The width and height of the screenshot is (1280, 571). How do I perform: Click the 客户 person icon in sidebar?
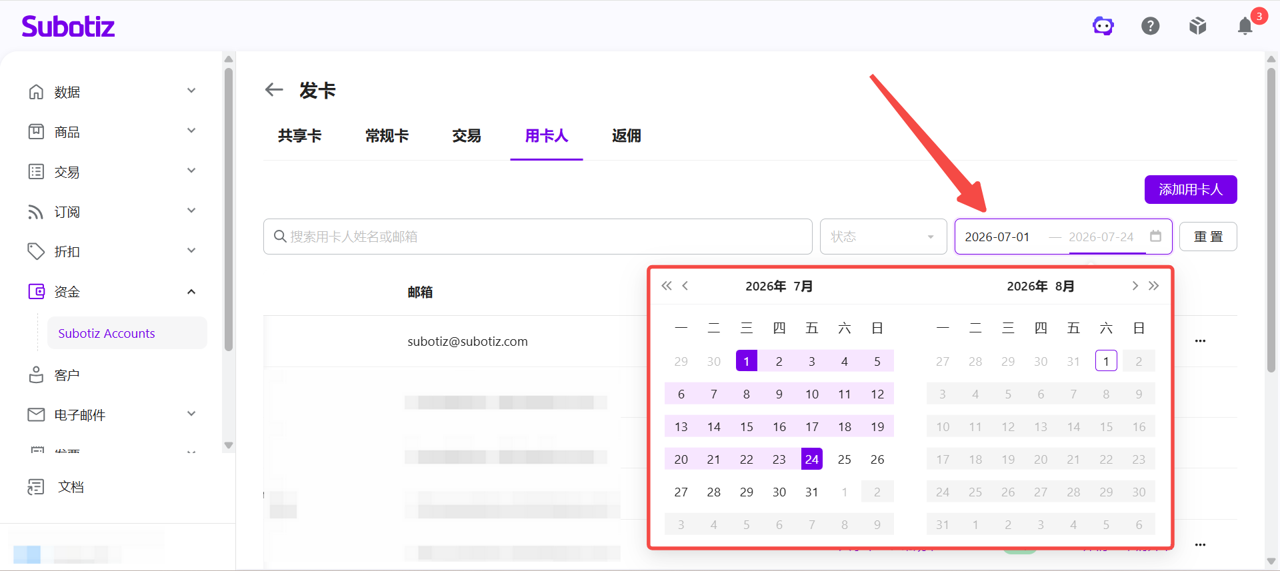(x=36, y=375)
